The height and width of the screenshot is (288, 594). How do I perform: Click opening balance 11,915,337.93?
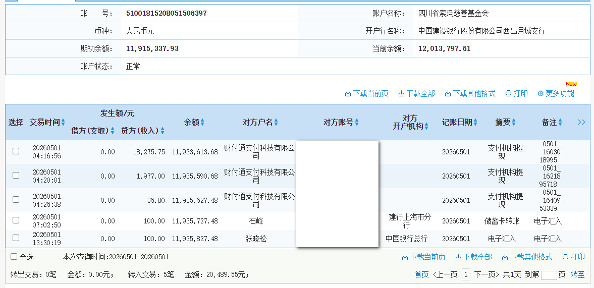pos(152,48)
